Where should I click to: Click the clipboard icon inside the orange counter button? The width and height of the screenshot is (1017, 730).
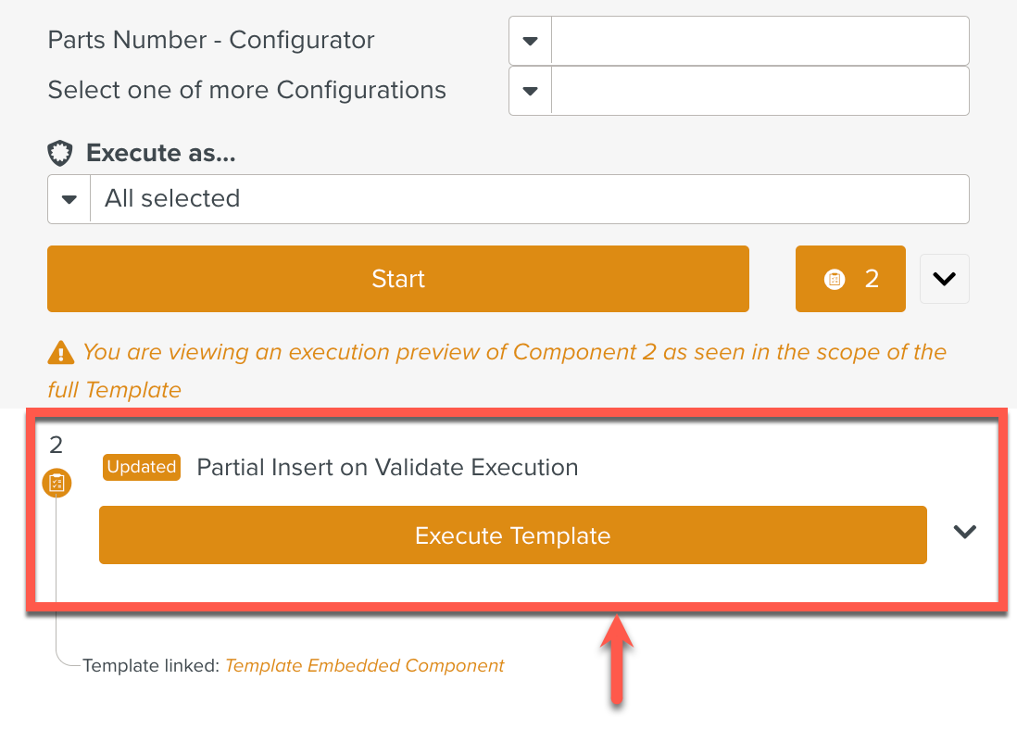pyautogui.click(x=833, y=278)
